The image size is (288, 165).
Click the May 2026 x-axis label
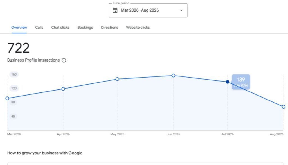tap(117, 134)
